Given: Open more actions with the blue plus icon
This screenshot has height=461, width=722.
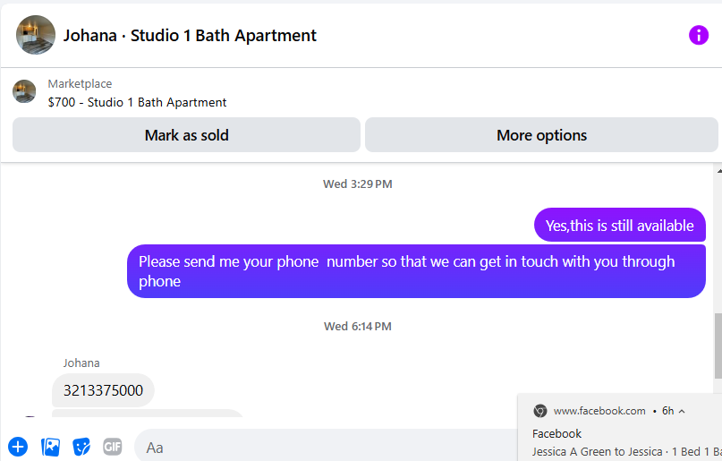Looking at the screenshot, I should point(18,447).
